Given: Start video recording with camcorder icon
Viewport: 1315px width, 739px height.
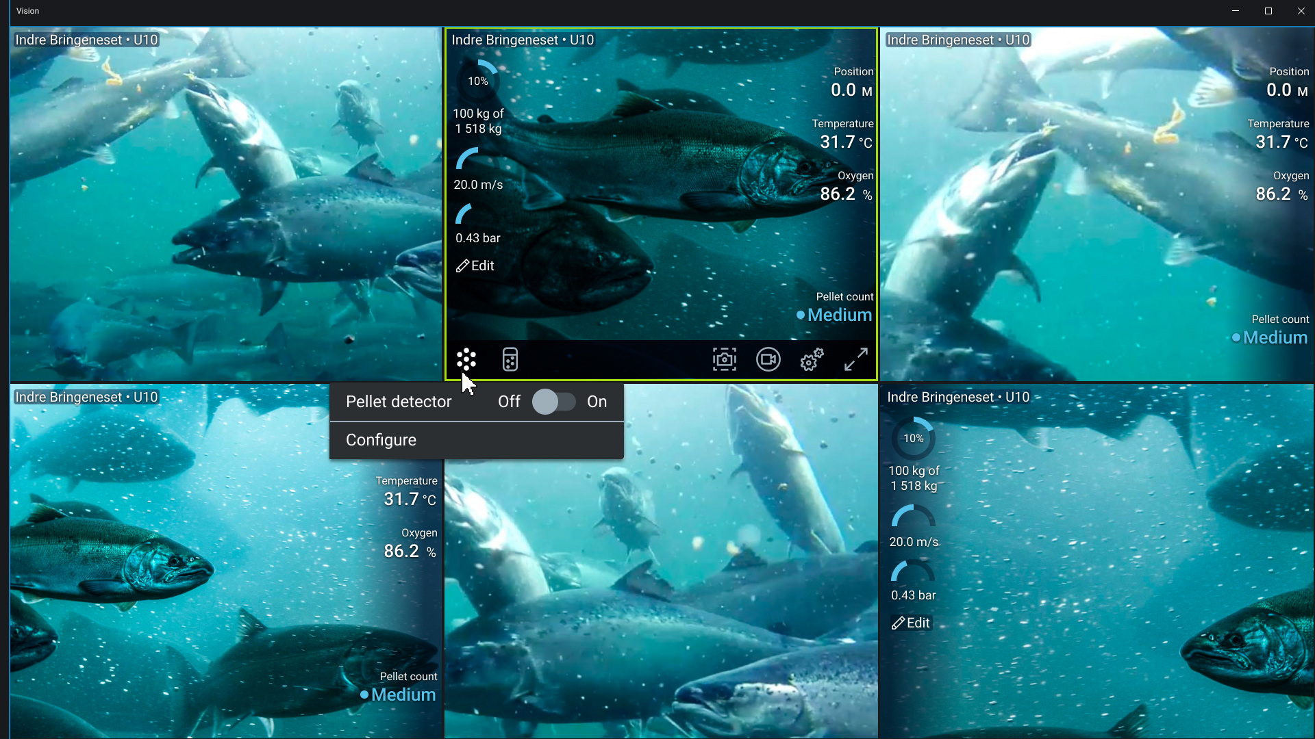Looking at the screenshot, I should click(768, 359).
